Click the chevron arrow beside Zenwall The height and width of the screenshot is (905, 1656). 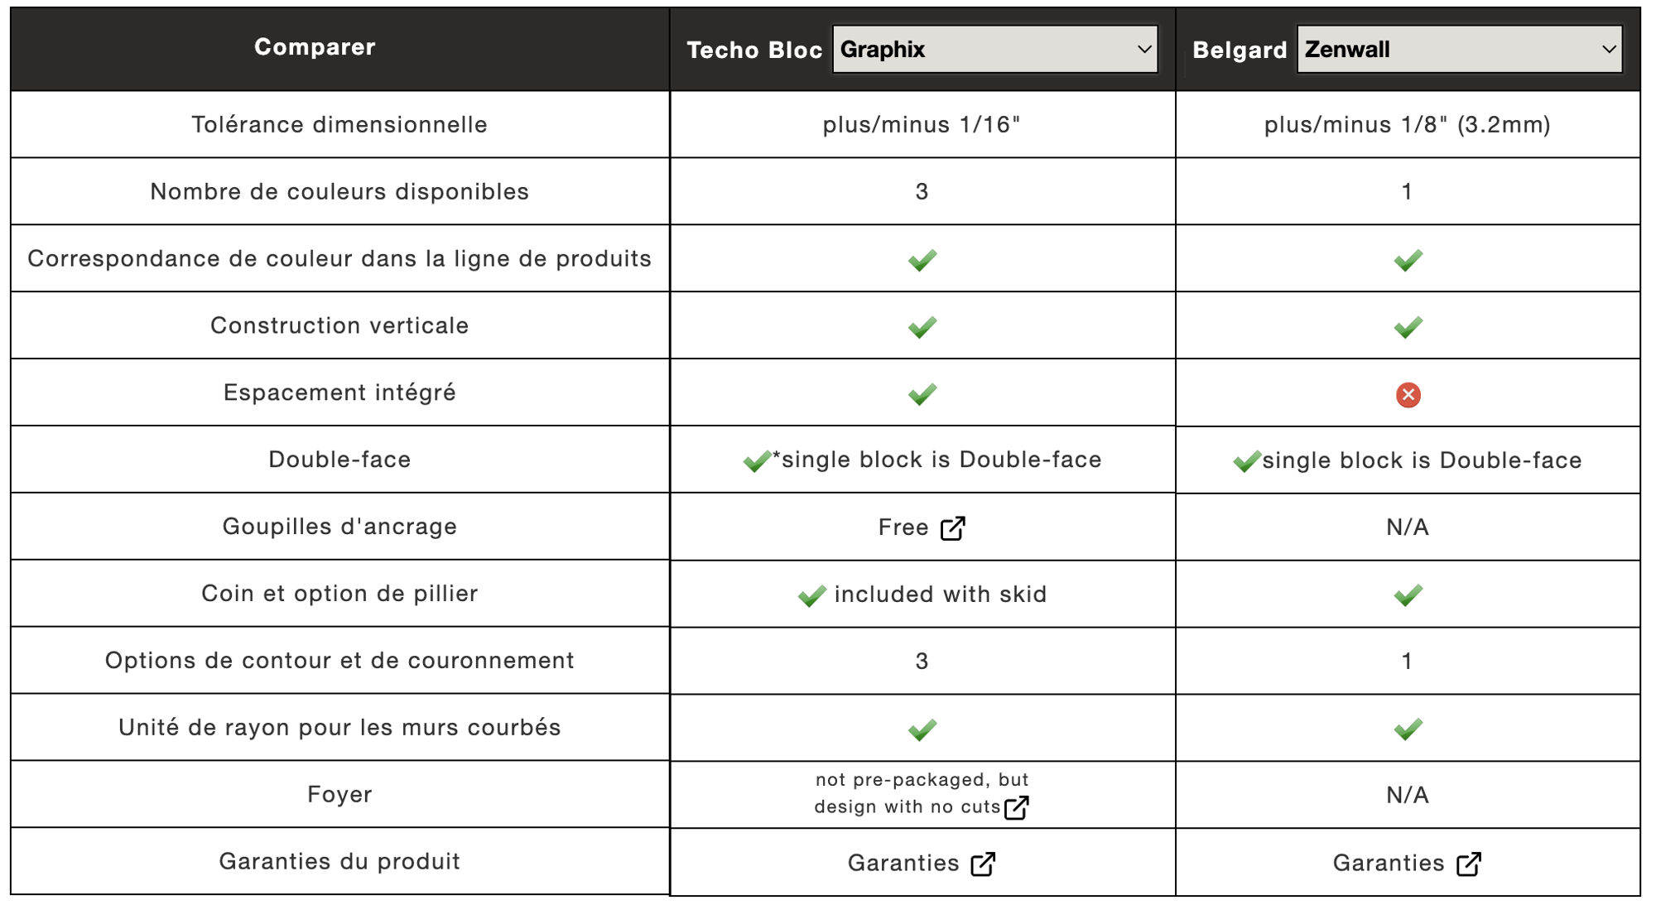[1608, 50]
